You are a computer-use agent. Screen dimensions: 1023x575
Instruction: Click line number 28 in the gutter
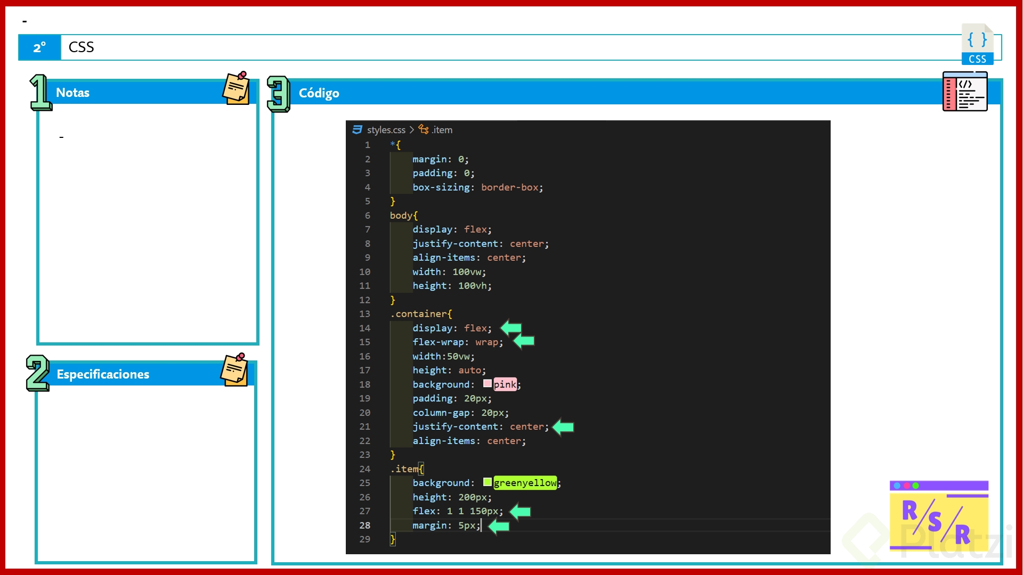click(364, 525)
